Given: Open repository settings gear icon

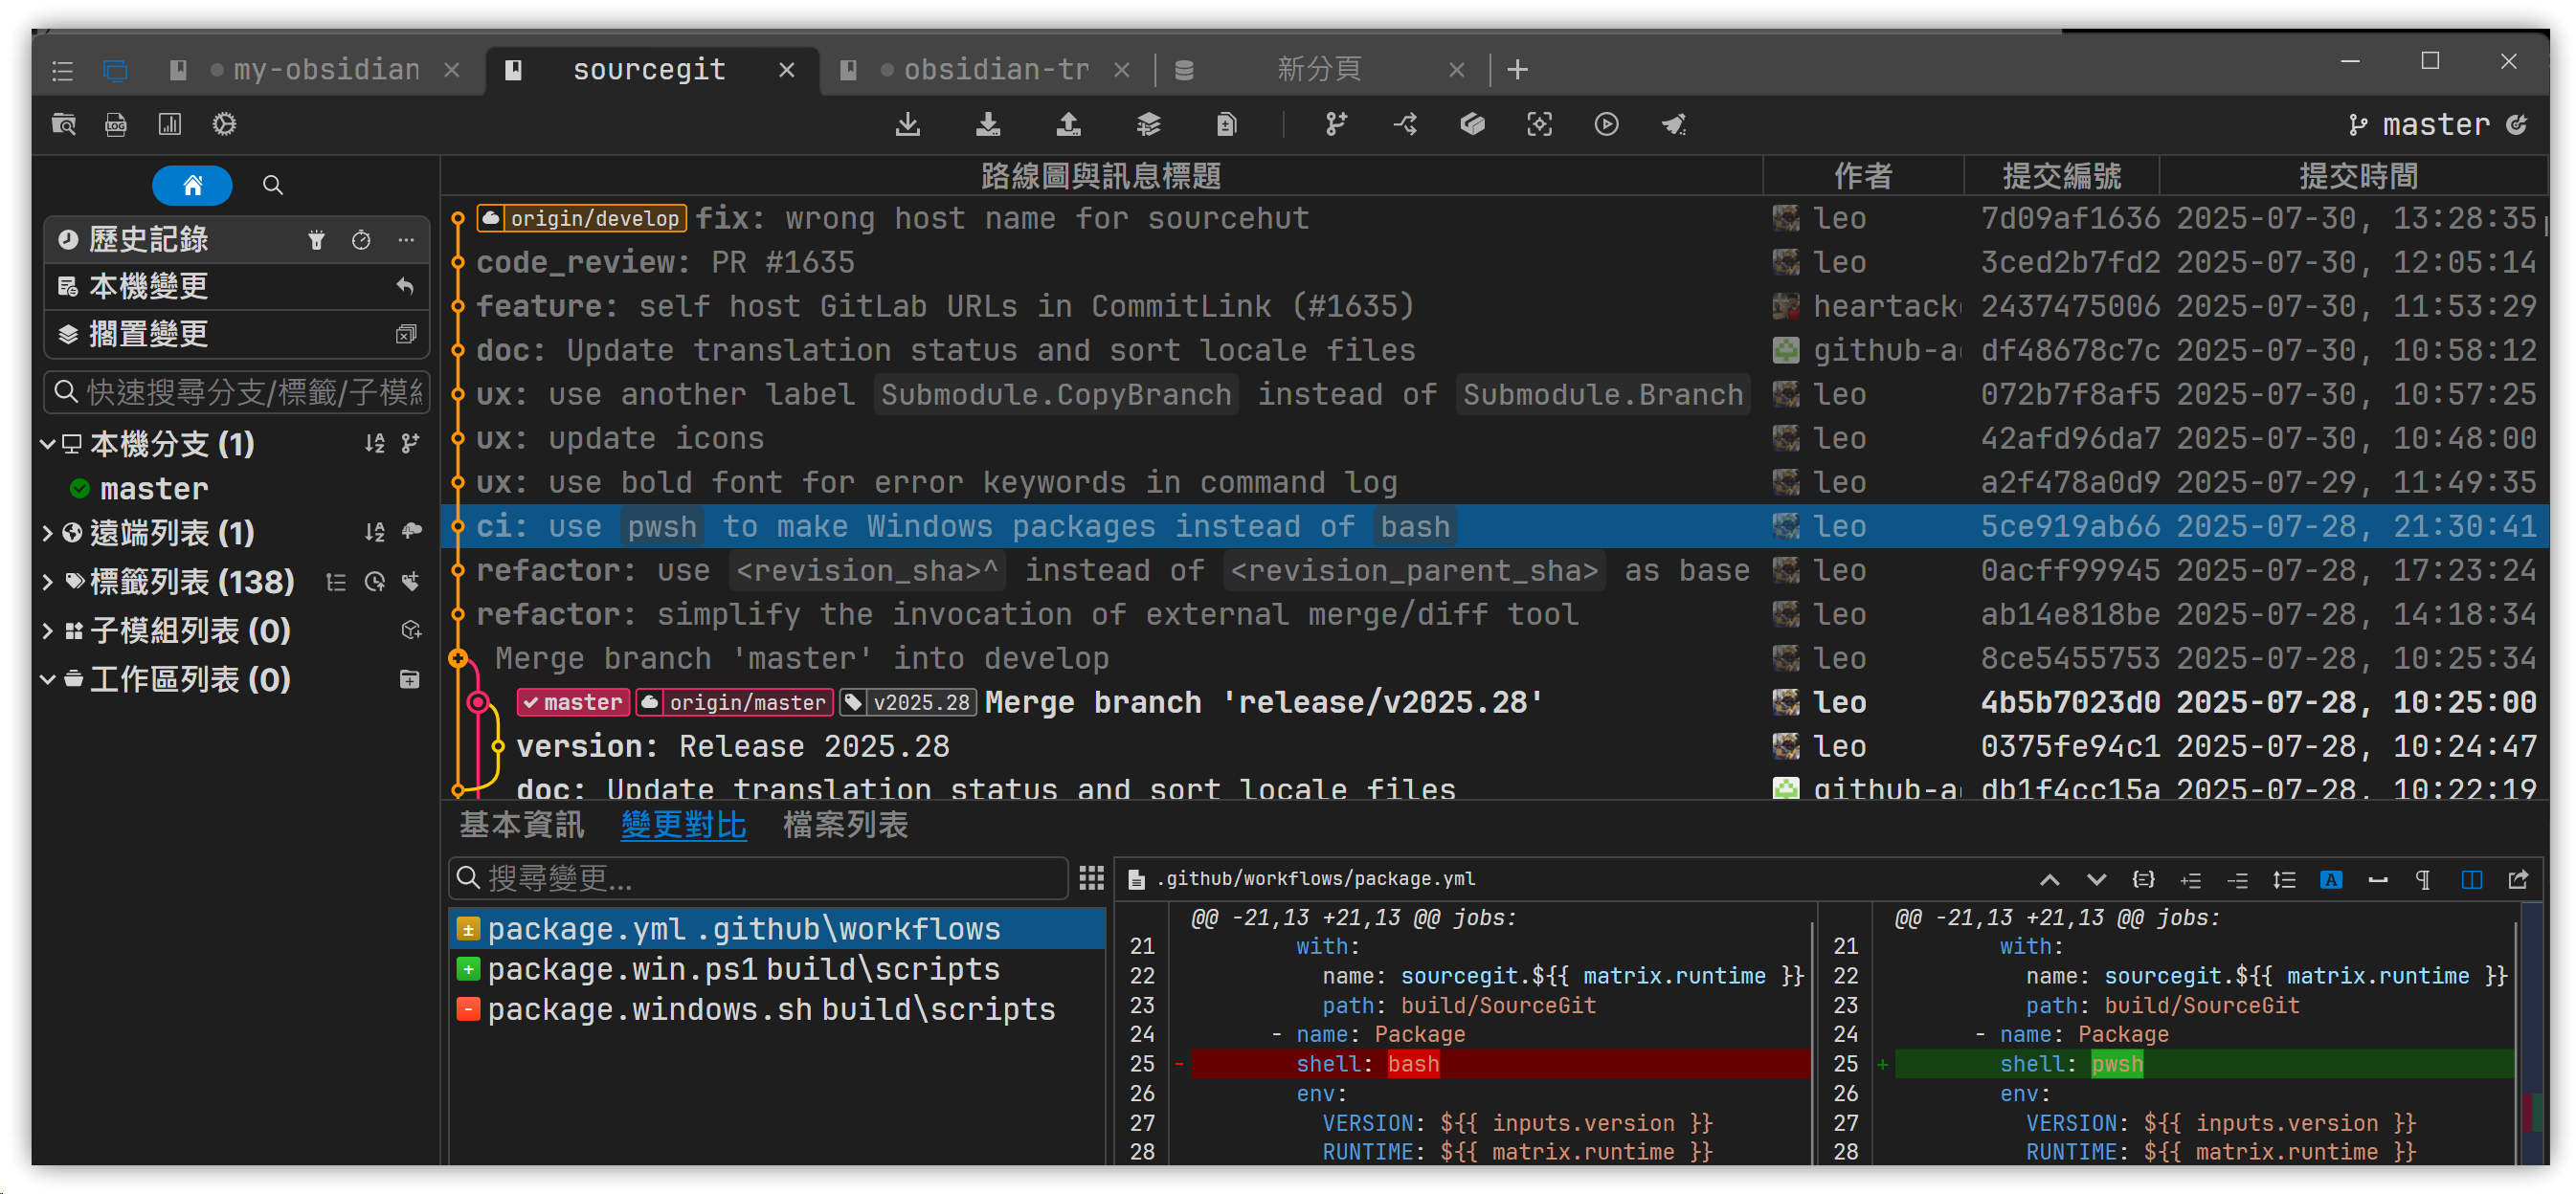Looking at the screenshot, I should (x=224, y=125).
